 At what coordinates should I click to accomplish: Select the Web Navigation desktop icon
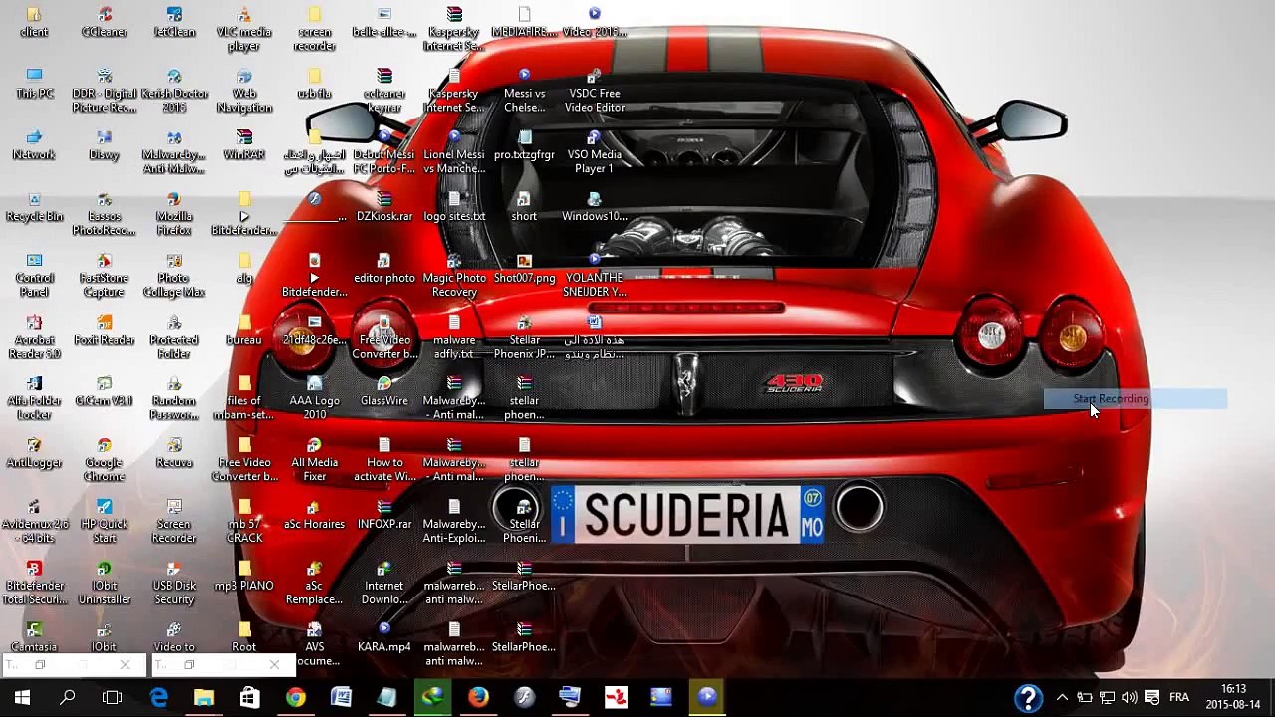pyautogui.click(x=244, y=92)
